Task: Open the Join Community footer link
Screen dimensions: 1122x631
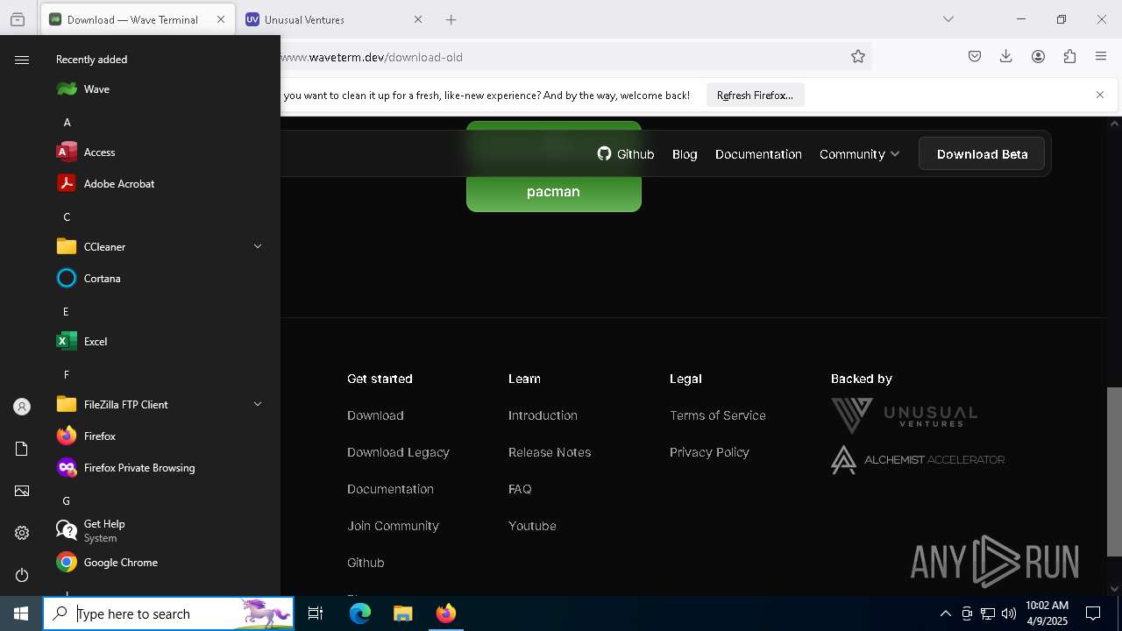Action: (x=393, y=526)
